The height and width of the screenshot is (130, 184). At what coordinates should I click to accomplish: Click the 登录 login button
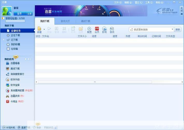pos(20,14)
